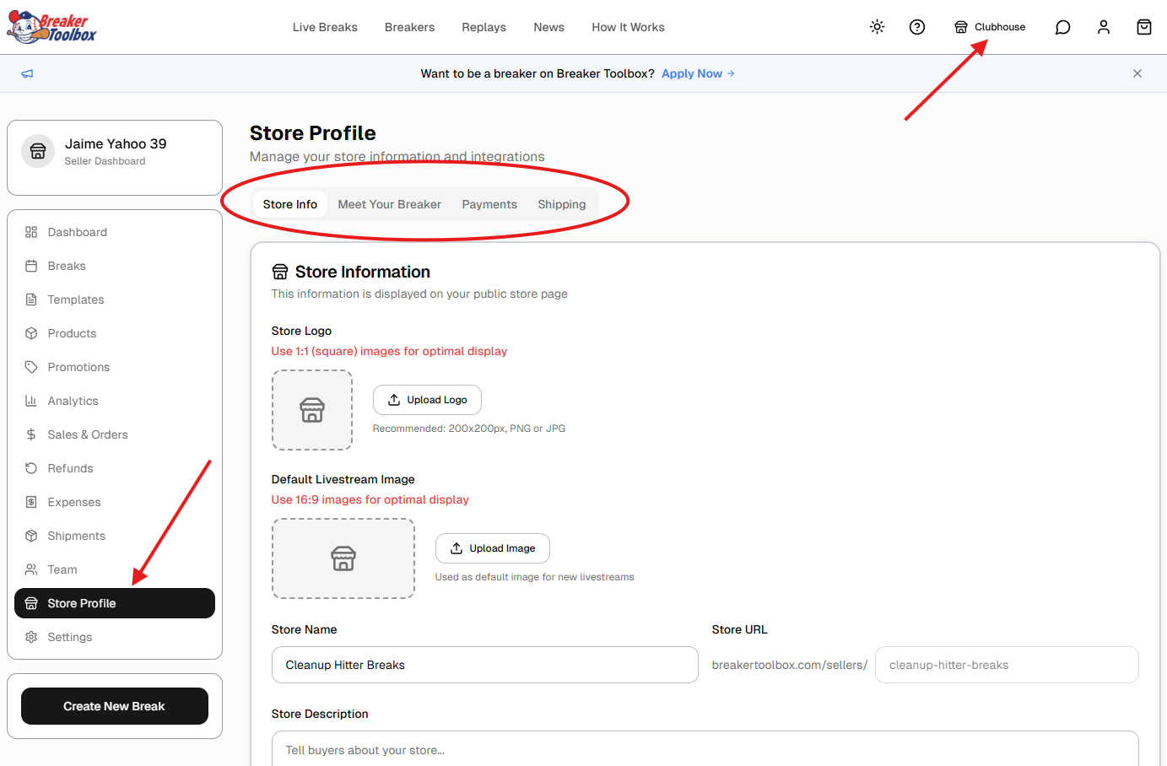The height and width of the screenshot is (766, 1167).
Task: Dismiss the breaker application banner
Action: tap(1137, 73)
